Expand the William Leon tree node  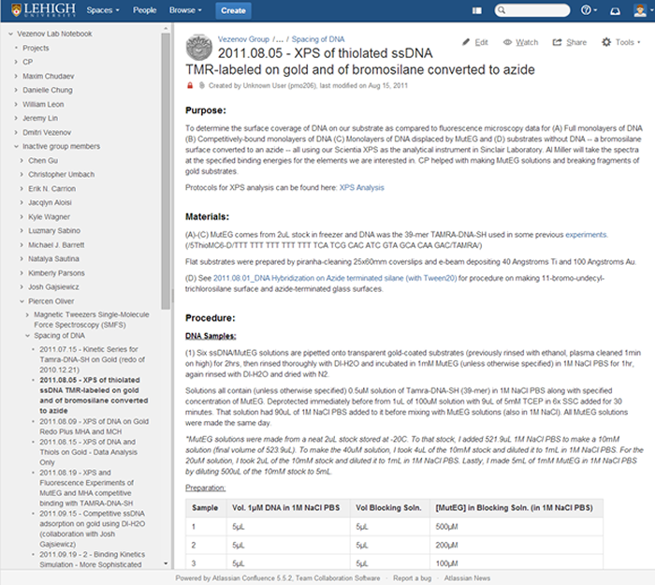coord(16,104)
